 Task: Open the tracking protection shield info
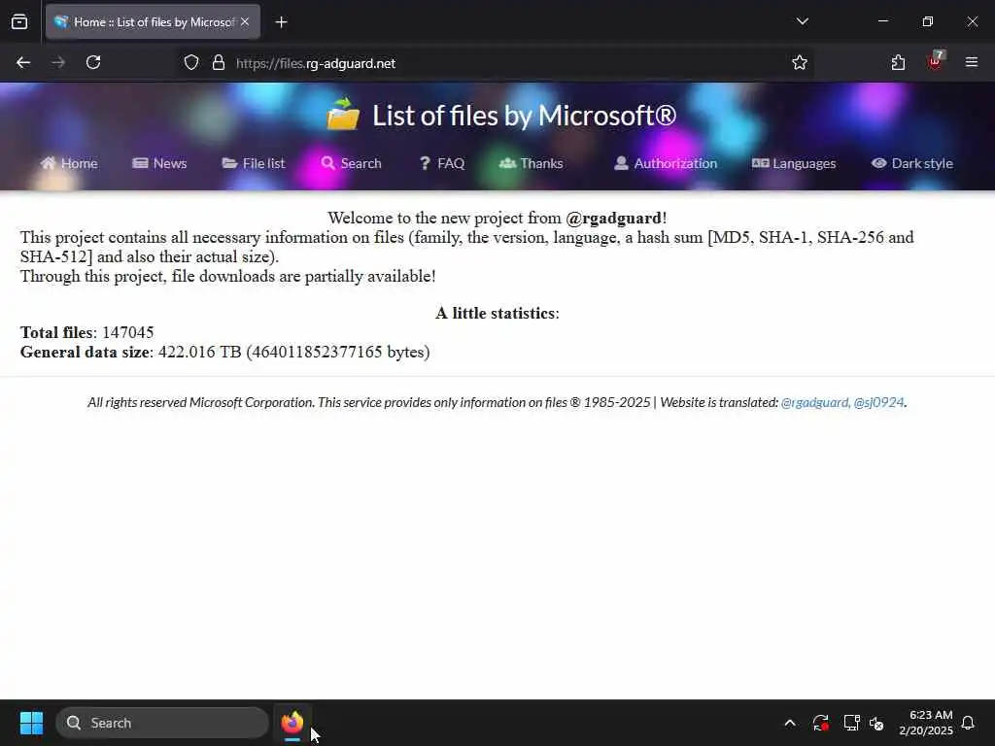(x=191, y=63)
